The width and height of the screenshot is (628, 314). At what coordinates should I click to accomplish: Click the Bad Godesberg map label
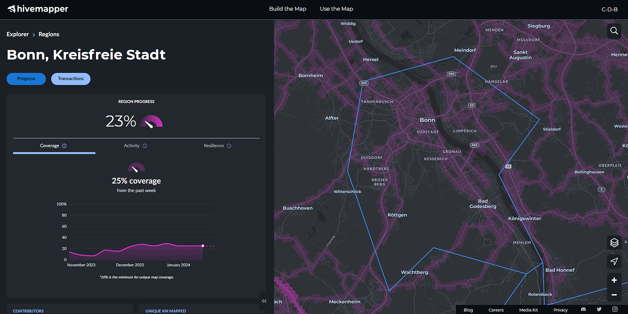(x=483, y=204)
